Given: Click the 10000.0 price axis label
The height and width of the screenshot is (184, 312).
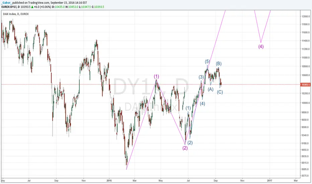Looking at the screenshot, I should tap(306, 103).
